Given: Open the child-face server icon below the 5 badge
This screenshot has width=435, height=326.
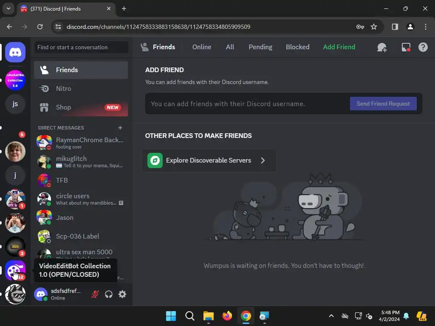Looking at the screenshot, I should point(15,152).
